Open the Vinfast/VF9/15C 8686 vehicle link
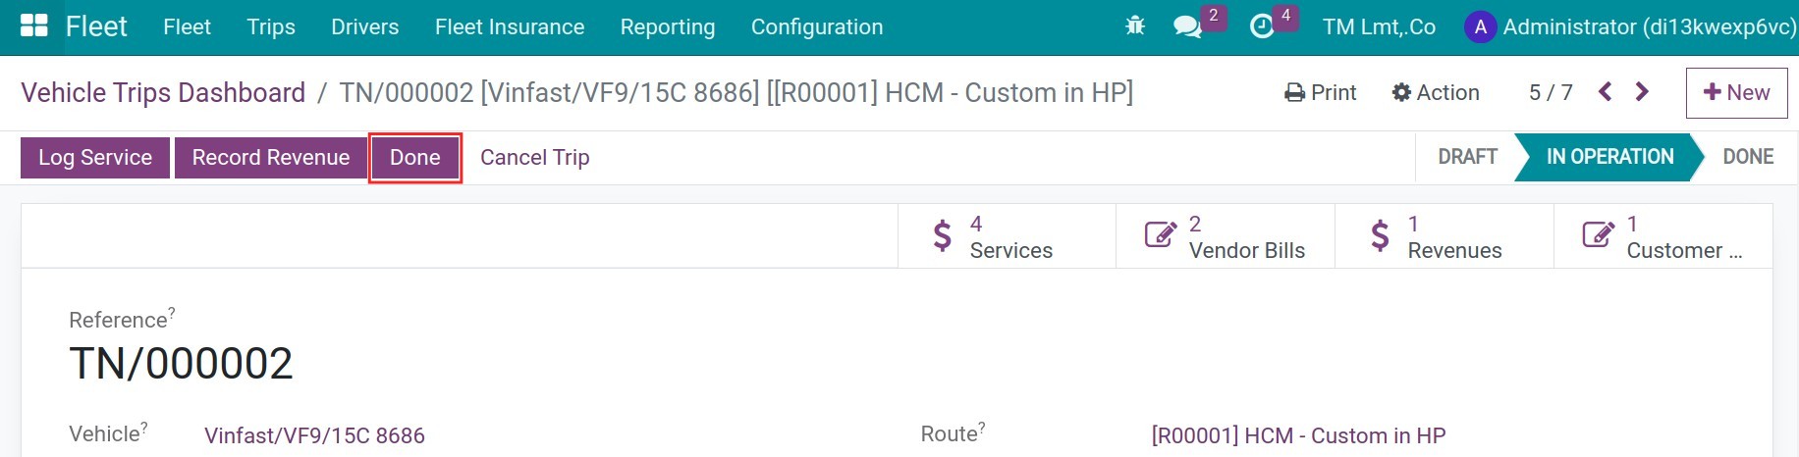The image size is (1799, 457). [x=314, y=435]
